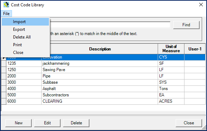Click the Unit of Measure column header
Screen dimensions: 207x131
click(171, 49)
